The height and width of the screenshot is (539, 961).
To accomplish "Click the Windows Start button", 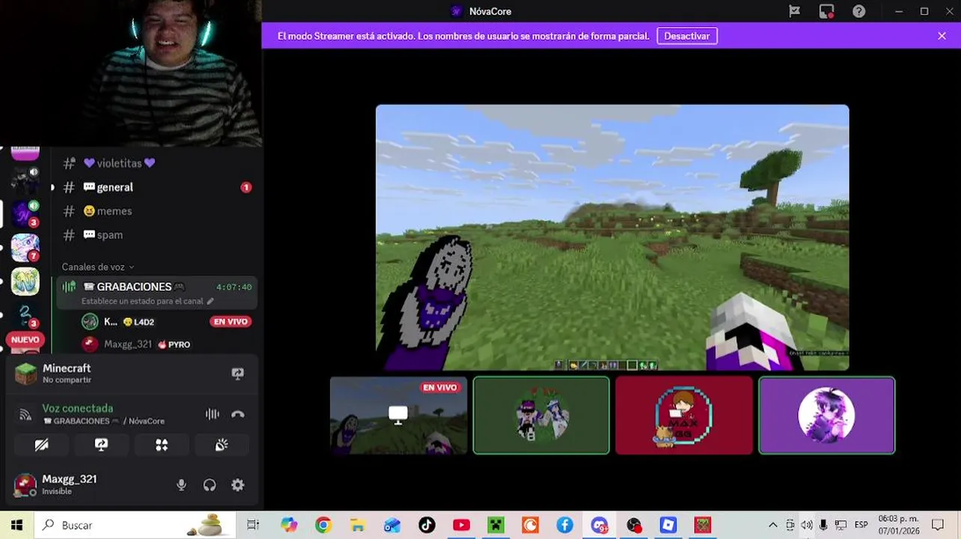I will click(x=16, y=526).
